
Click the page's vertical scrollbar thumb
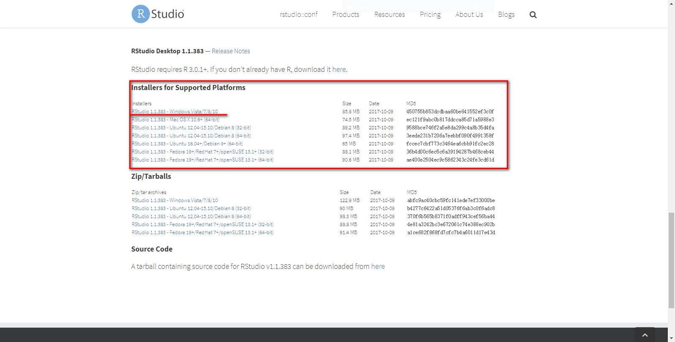click(x=671, y=260)
